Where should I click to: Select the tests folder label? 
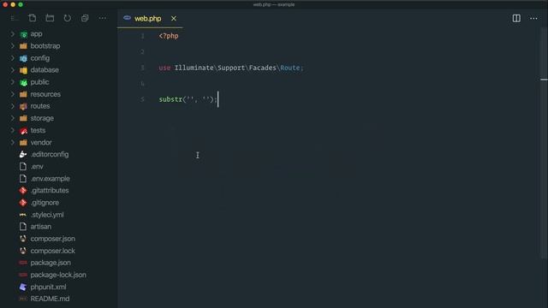pyautogui.click(x=38, y=130)
